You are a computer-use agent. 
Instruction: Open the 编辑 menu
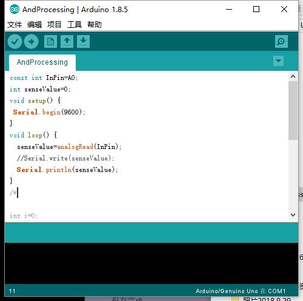35,25
